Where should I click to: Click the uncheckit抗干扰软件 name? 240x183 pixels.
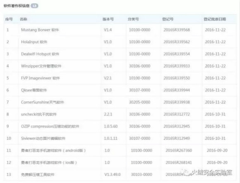39,114
